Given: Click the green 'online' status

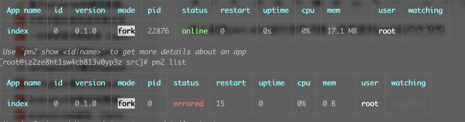Looking at the screenshot, I should (195, 31).
